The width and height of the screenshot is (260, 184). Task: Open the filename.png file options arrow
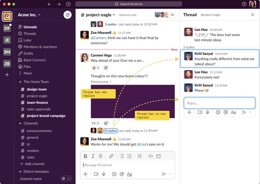point(111,82)
